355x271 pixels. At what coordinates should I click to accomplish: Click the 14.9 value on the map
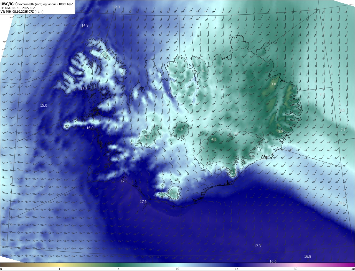[85, 25]
